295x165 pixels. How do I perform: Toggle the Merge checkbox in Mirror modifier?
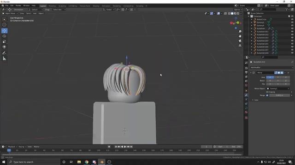tap(267, 95)
